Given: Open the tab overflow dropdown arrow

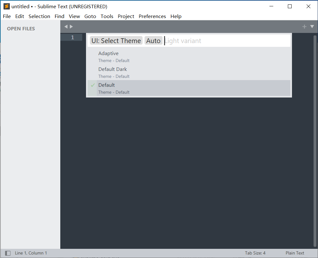Looking at the screenshot, I should [x=312, y=27].
